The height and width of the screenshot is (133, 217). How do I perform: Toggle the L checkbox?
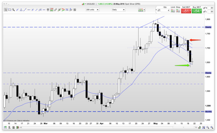tap(205, 12)
